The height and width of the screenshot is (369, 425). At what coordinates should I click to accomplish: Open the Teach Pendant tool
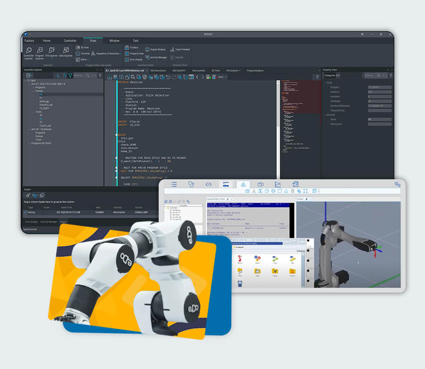(179, 49)
